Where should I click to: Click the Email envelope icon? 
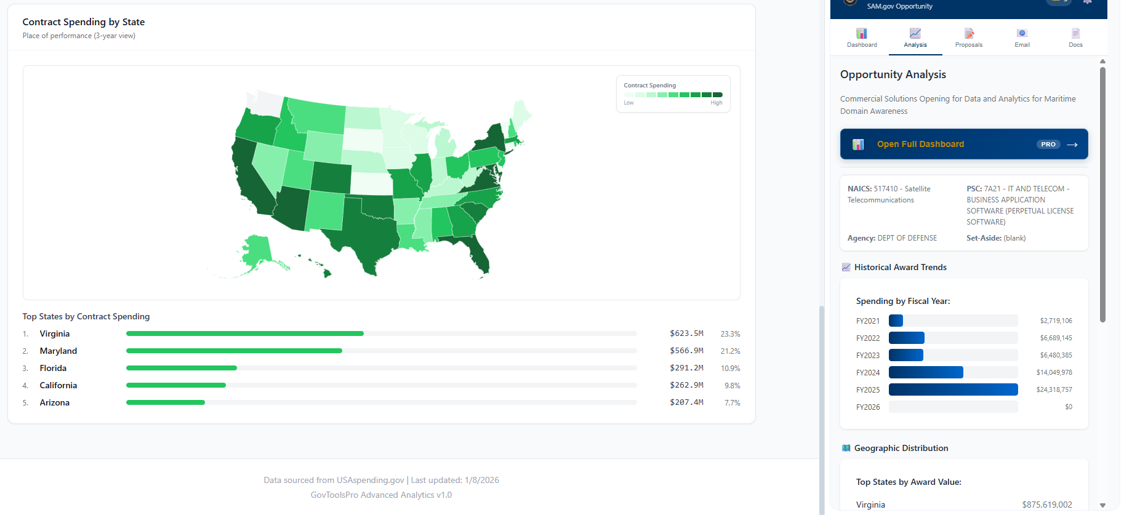[x=1022, y=33]
